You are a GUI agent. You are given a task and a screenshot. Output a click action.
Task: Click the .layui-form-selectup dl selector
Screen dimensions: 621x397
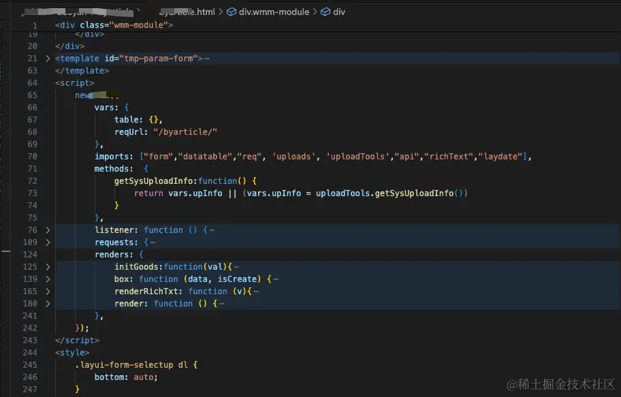(131, 365)
